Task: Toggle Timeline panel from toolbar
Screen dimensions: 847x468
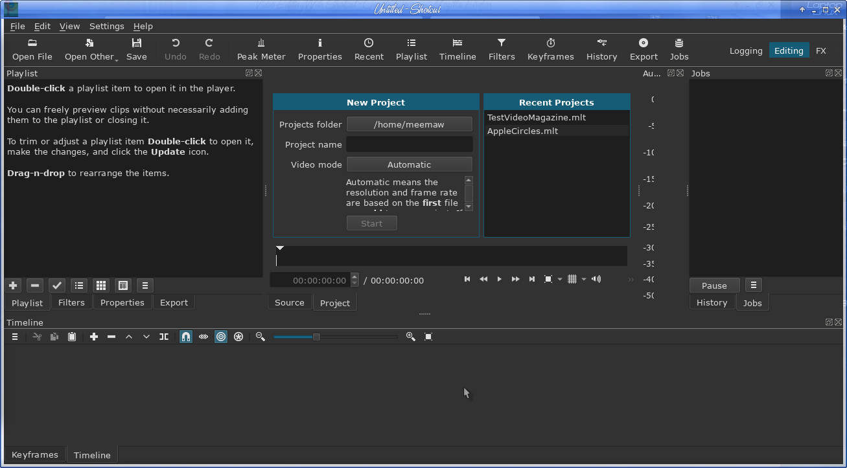Action: 458,49
